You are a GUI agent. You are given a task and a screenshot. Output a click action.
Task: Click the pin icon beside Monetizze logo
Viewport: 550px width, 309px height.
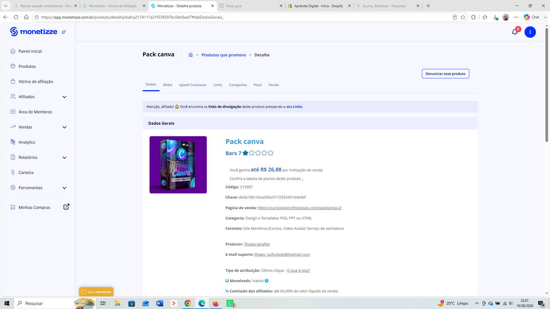[x=64, y=32]
